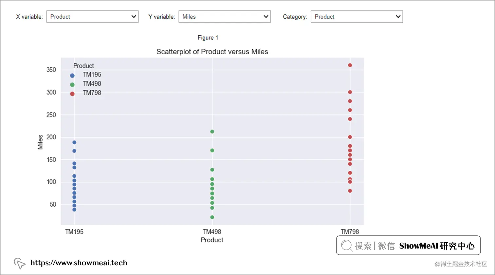Expand the Y variable Miles dropdown
495x275 pixels.
click(x=225, y=17)
